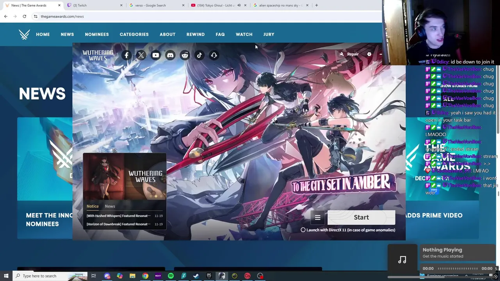Switch to the Notice tab in launcher
The height and width of the screenshot is (281, 500).
pos(93,206)
